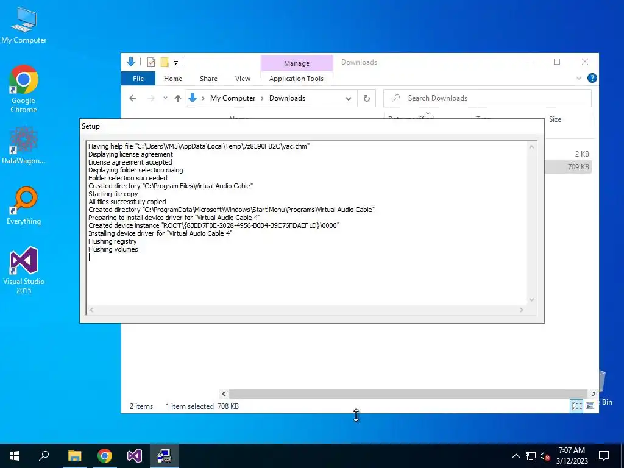Open DataWagon desktop shortcut
The height and width of the screenshot is (468, 624).
point(24,145)
